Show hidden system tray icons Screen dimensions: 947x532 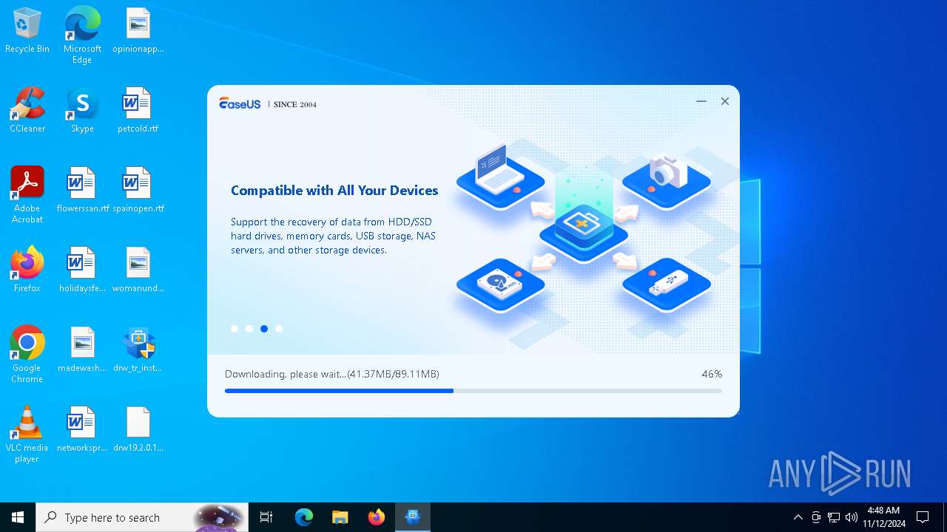click(798, 517)
